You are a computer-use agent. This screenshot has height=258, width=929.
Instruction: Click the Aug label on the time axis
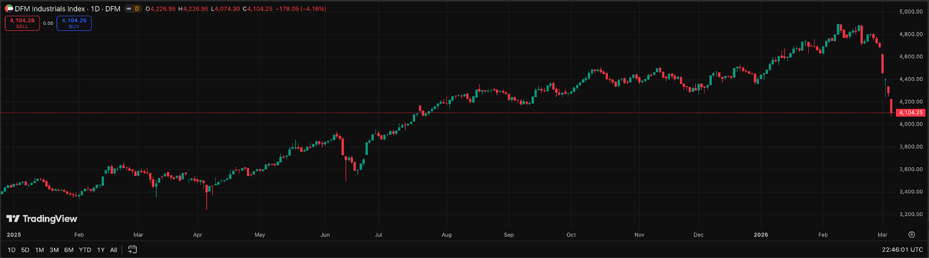[447, 235]
